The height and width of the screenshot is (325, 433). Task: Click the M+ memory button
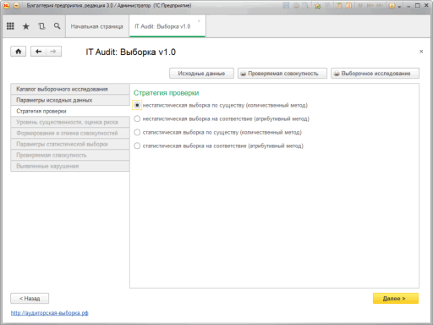point(370,5)
